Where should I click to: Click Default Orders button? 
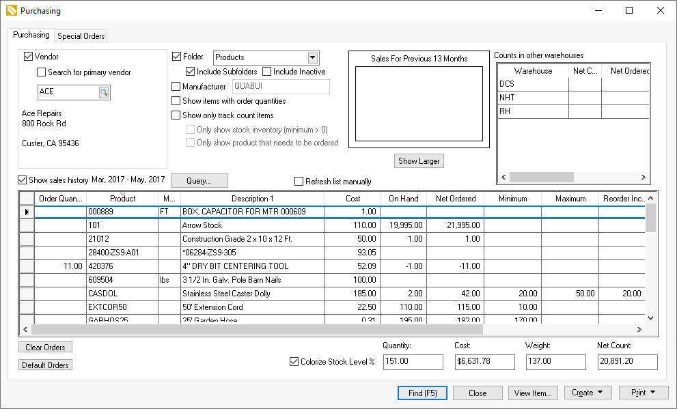pos(45,365)
